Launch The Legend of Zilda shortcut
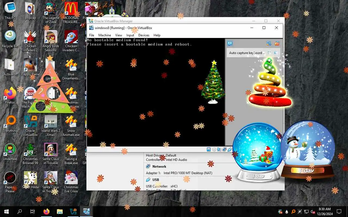348x217 pixels. pyautogui.click(x=51, y=13)
